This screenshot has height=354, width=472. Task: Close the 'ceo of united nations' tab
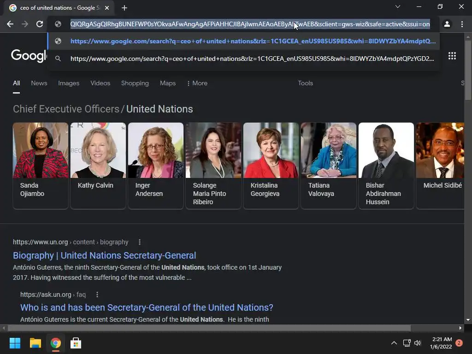point(107,8)
